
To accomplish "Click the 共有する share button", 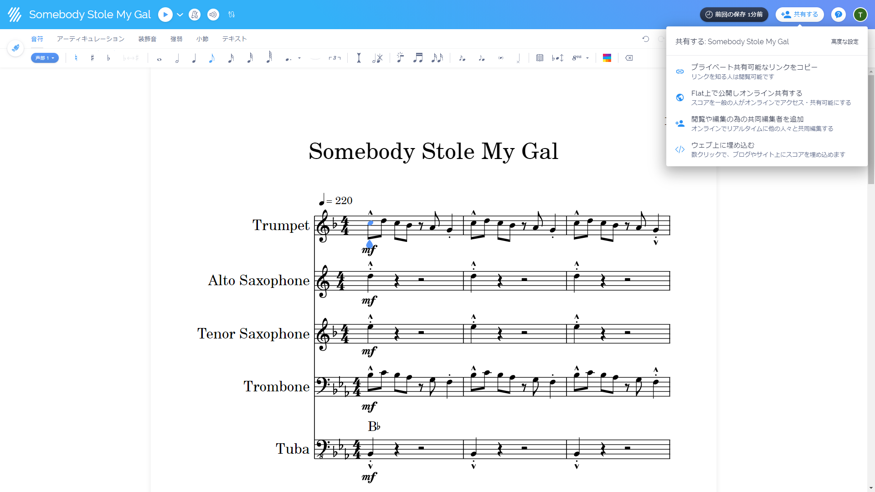I will point(799,15).
